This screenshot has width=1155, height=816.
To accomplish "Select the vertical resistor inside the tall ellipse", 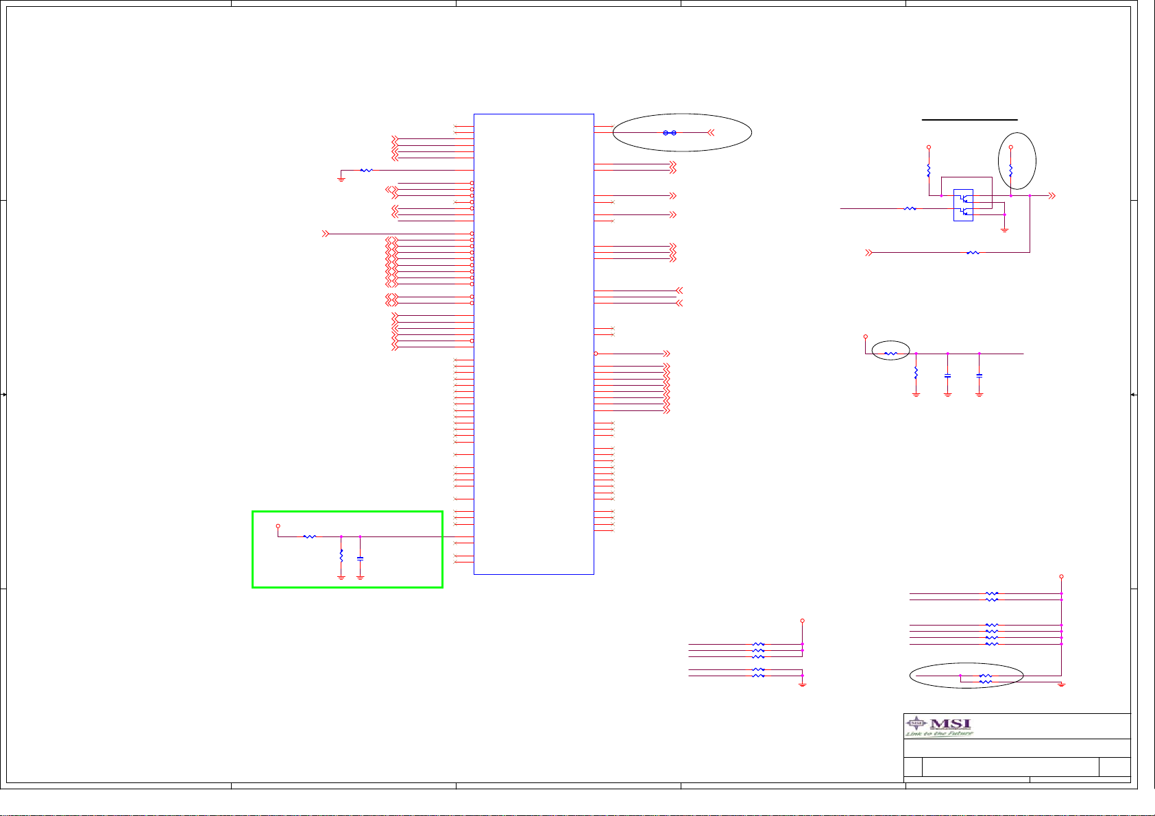I will 1011,169.
